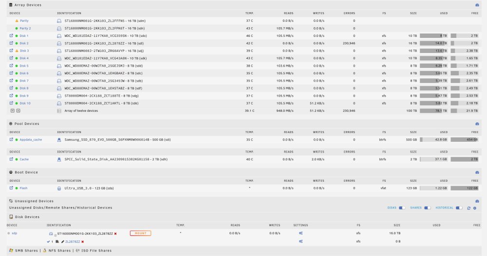Remove sdp device with red X
The width and height of the screenshot is (487, 256).
point(115,234)
